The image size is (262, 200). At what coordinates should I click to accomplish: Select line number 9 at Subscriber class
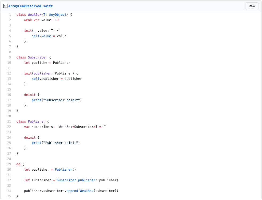coord(10,57)
